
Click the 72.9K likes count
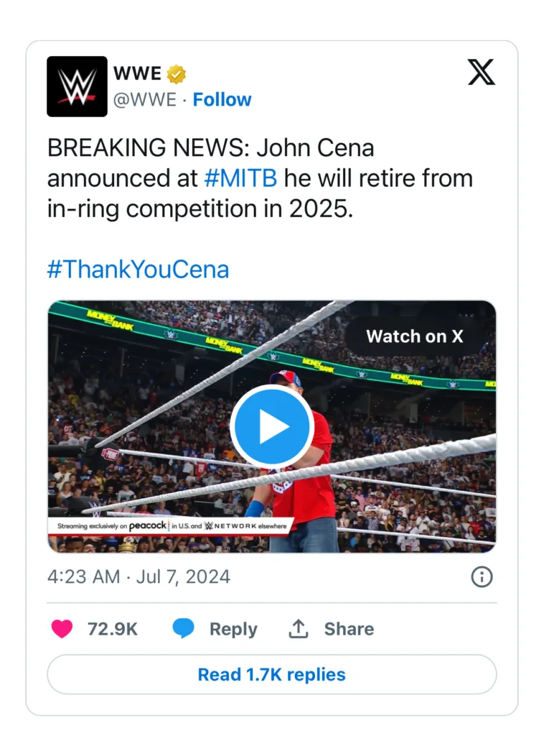(112, 629)
